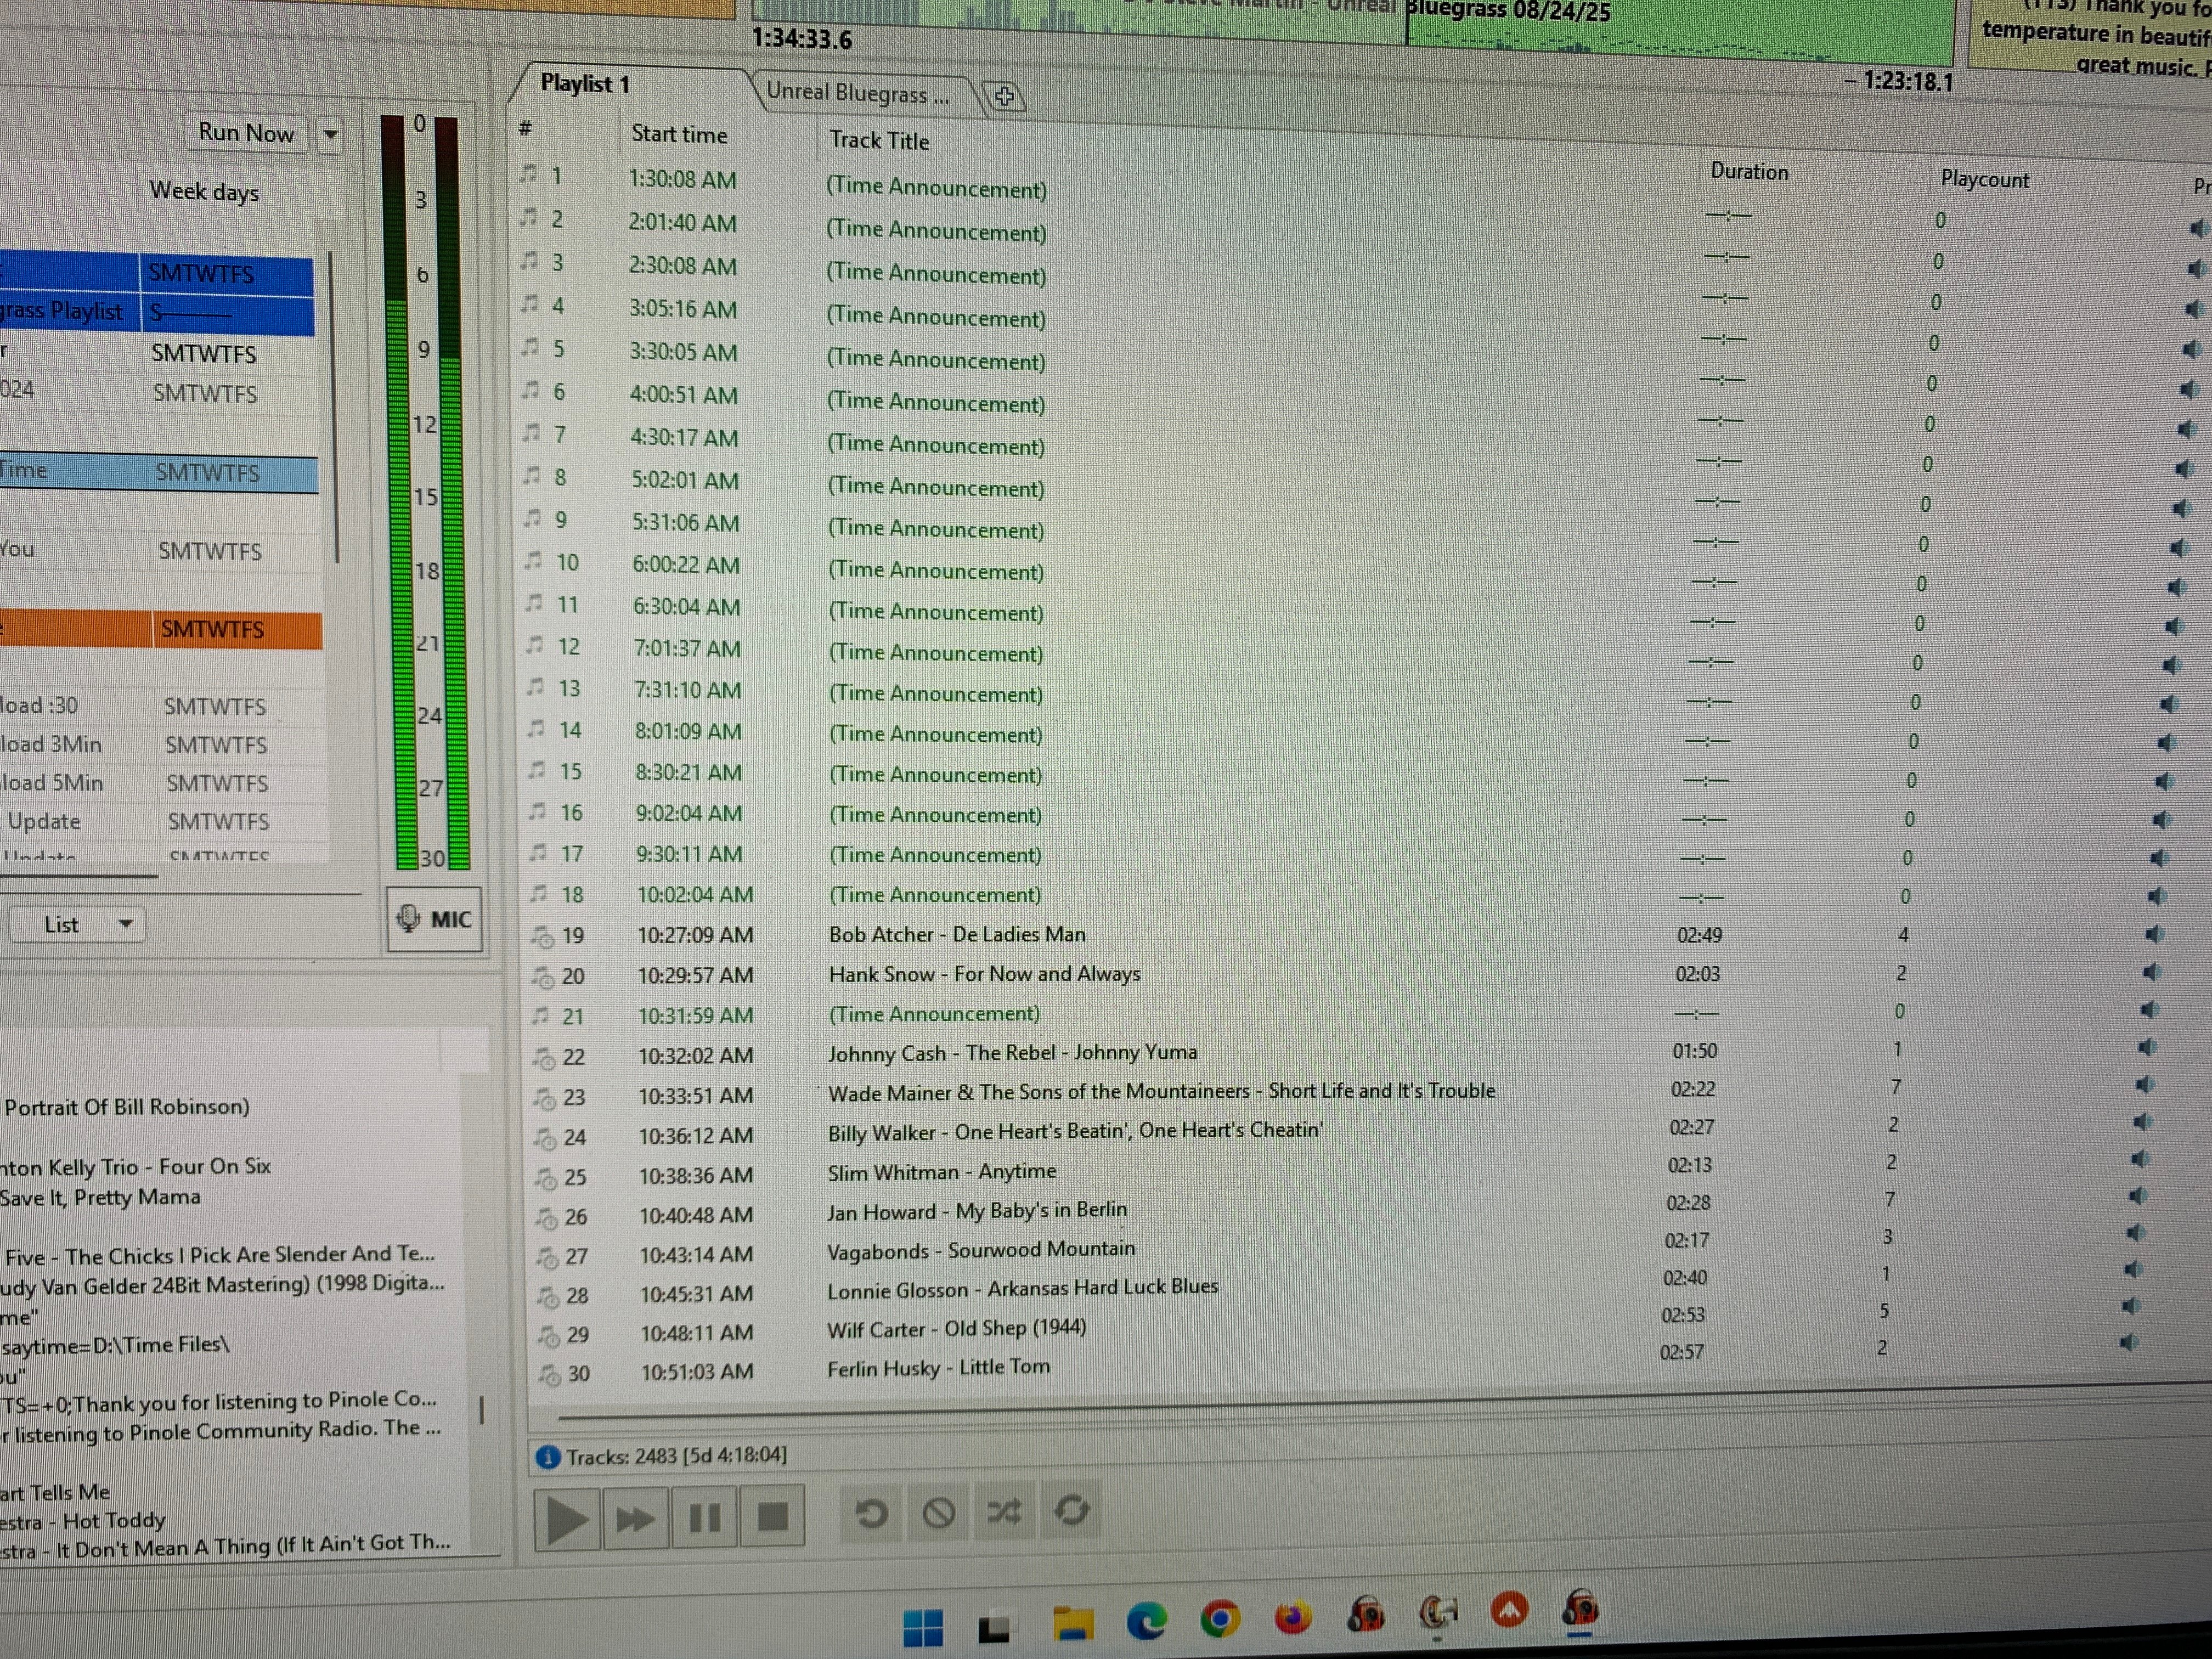
Task: Toggle shuffle playback mode
Action: (x=1004, y=1512)
